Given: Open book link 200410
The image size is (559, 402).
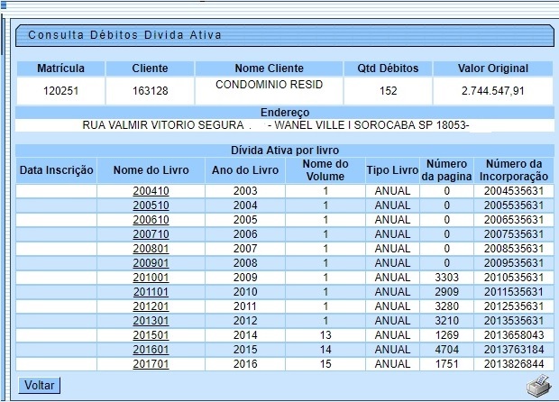Looking at the screenshot, I should pos(151,191).
